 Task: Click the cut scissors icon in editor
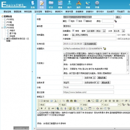pyautogui.click(x=60, y=101)
